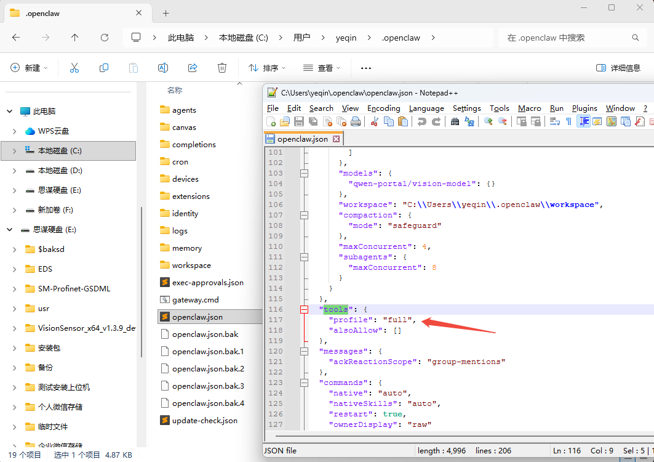This screenshot has width=654, height=462.
Task: Click the Paste clipboard icon in Notepad++ toolbar
Action: tap(402, 121)
